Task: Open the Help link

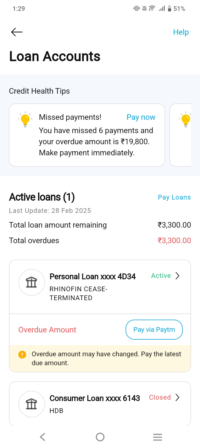Action: [181, 32]
